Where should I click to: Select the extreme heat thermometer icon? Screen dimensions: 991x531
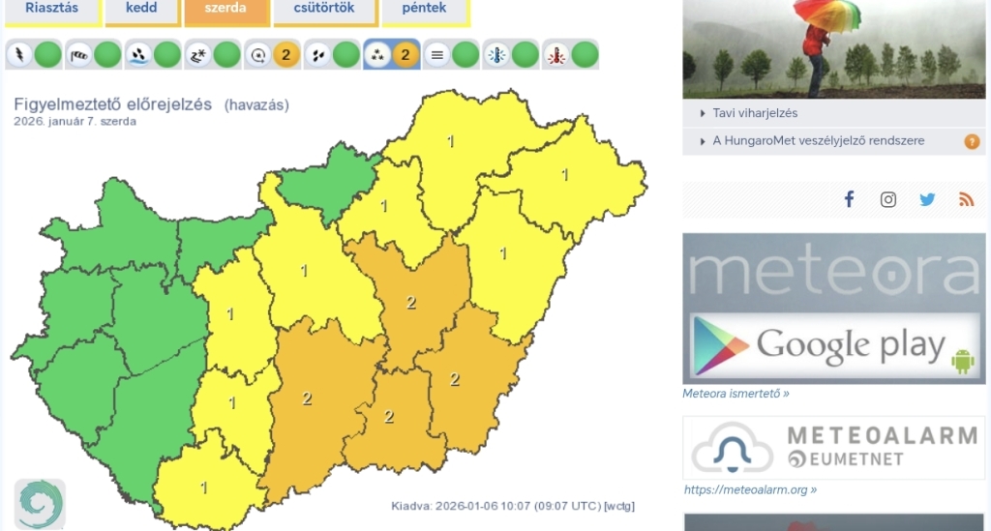click(556, 55)
